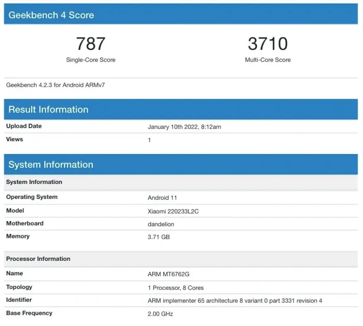Select the 3.71 GB memory value

pos(159,237)
